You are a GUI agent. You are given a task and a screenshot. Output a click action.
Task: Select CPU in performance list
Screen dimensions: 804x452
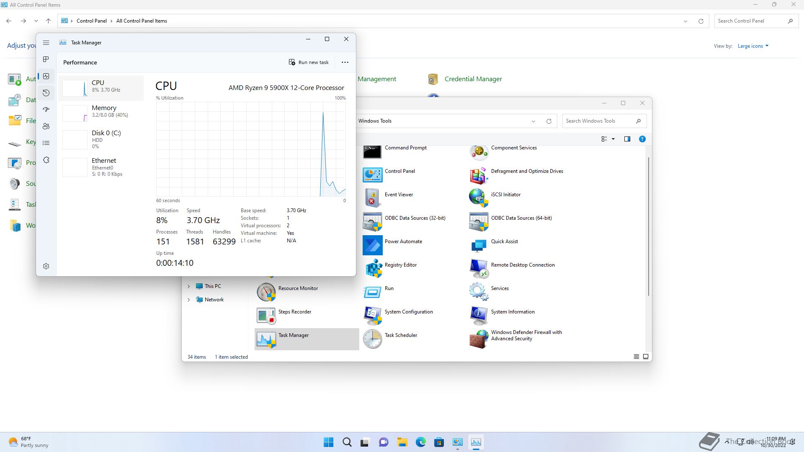[x=101, y=88]
